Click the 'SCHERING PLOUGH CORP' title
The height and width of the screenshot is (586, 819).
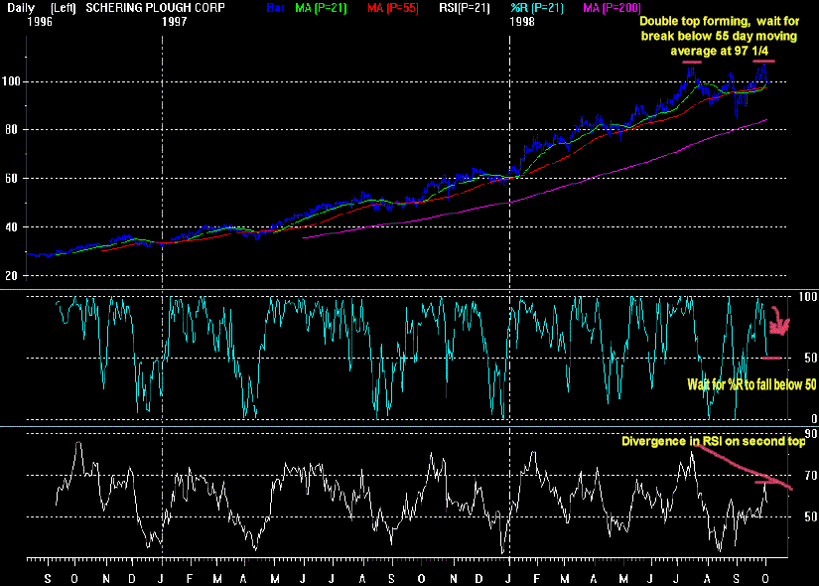click(x=155, y=8)
